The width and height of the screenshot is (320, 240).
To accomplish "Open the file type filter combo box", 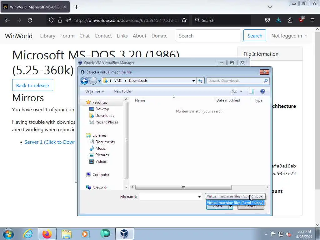I will click(x=235, y=196).
